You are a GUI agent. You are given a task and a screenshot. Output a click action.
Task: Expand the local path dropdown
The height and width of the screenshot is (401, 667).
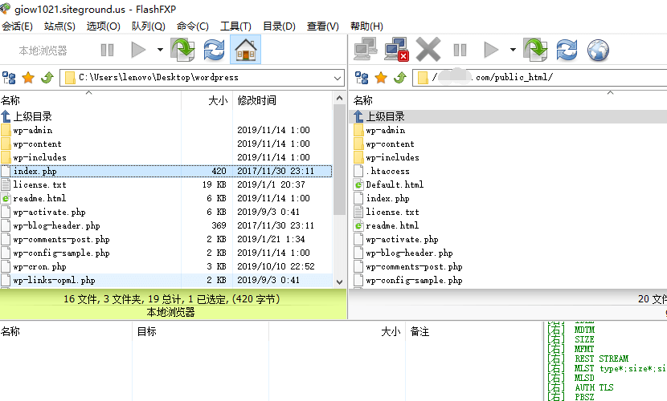(x=338, y=78)
